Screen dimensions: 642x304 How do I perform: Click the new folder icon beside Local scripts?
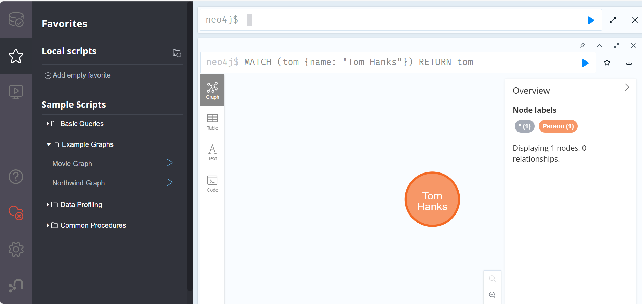click(x=177, y=53)
